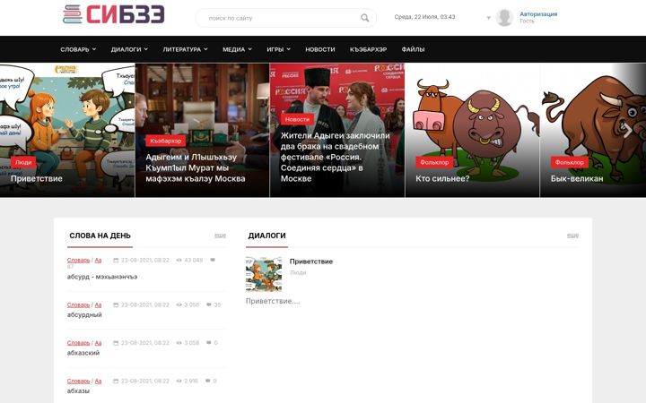This screenshot has height=403, width=646.
Task: Open Приветствие title in ДИАЛОГИ section
Action: [x=311, y=262]
